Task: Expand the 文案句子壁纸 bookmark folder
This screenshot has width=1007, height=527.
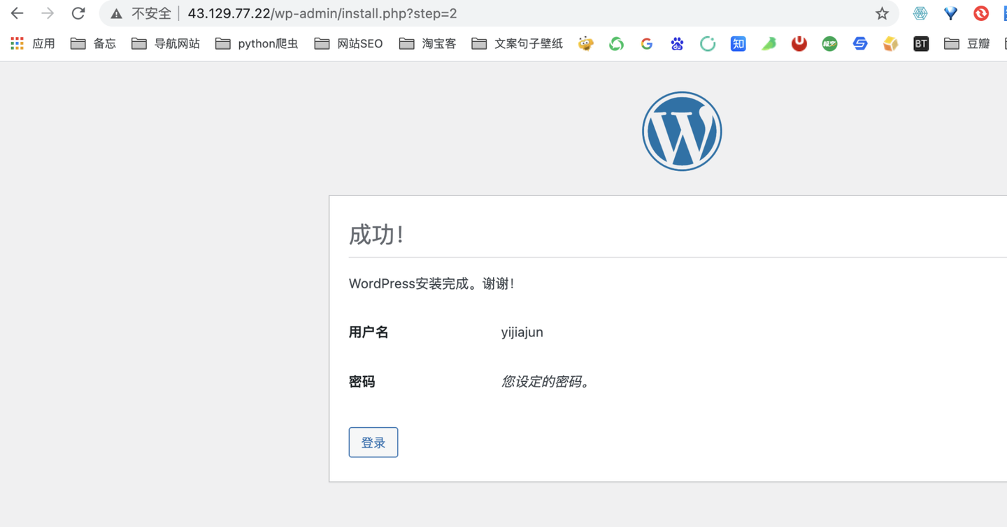Action: (x=517, y=43)
